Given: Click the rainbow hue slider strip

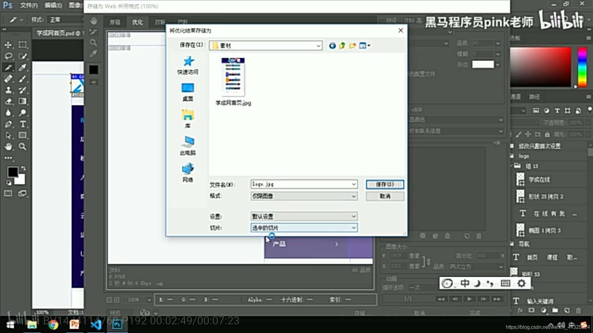Looking at the screenshot, I should [x=582, y=67].
